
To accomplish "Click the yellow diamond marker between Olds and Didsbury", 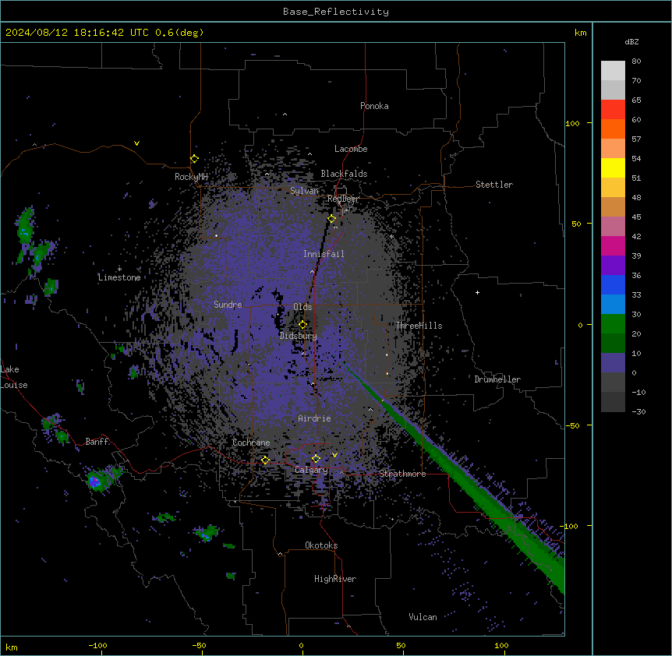I will pos(302,325).
